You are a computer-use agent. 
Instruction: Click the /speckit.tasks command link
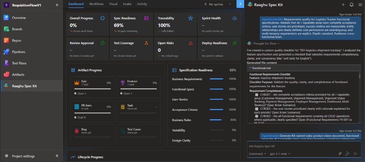(270, 136)
